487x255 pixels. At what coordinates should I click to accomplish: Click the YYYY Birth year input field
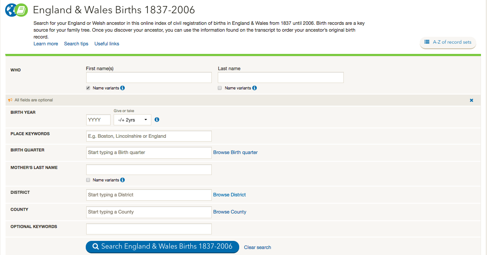pos(98,119)
